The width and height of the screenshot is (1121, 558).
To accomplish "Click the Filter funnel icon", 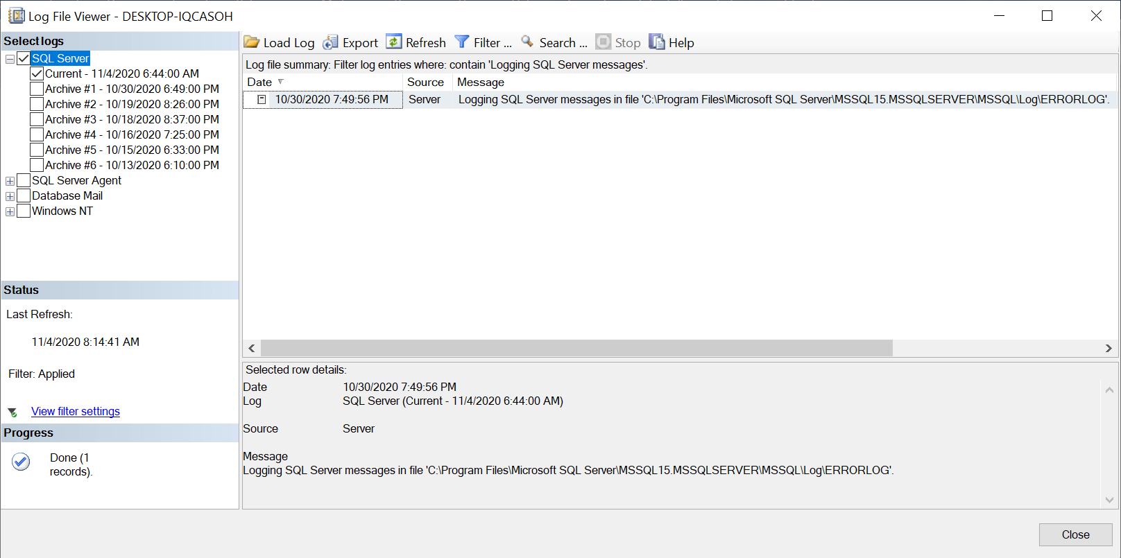I will (x=462, y=42).
